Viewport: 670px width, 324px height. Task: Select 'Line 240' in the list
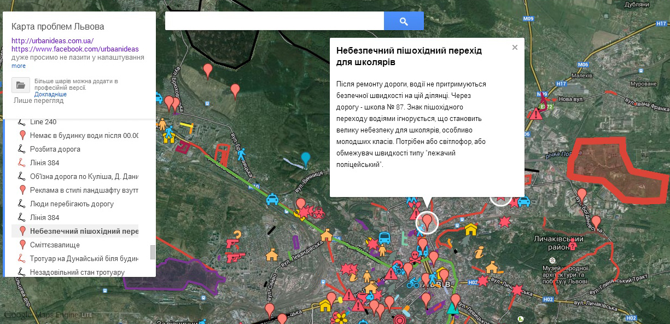tap(43, 122)
